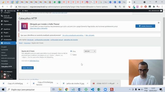Open Windows Start menu
The height and width of the screenshot is (92, 165).
click(3, 89)
